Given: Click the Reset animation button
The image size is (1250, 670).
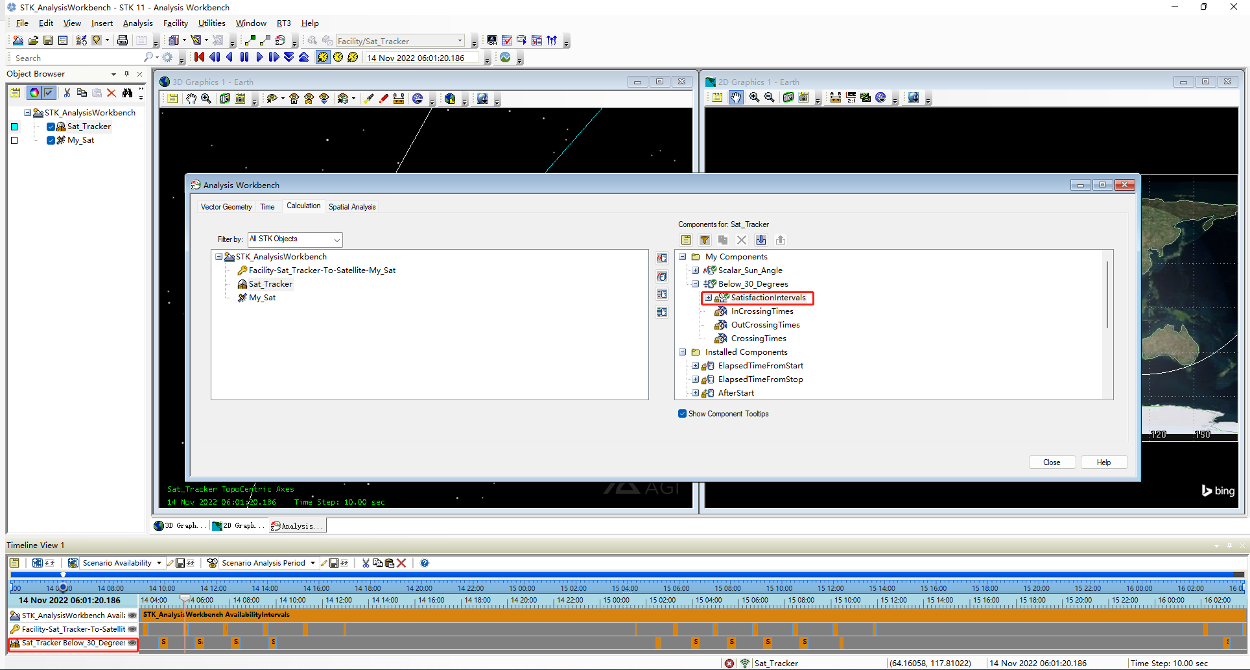Looking at the screenshot, I should click(199, 57).
